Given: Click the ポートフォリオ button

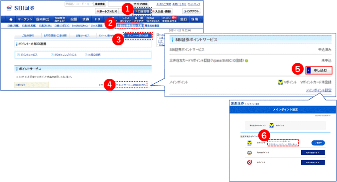Looking at the screenshot, I should (x=107, y=11).
